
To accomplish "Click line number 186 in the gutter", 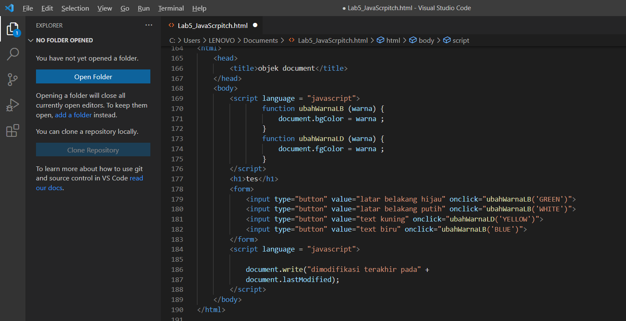I will (x=177, y=269).
